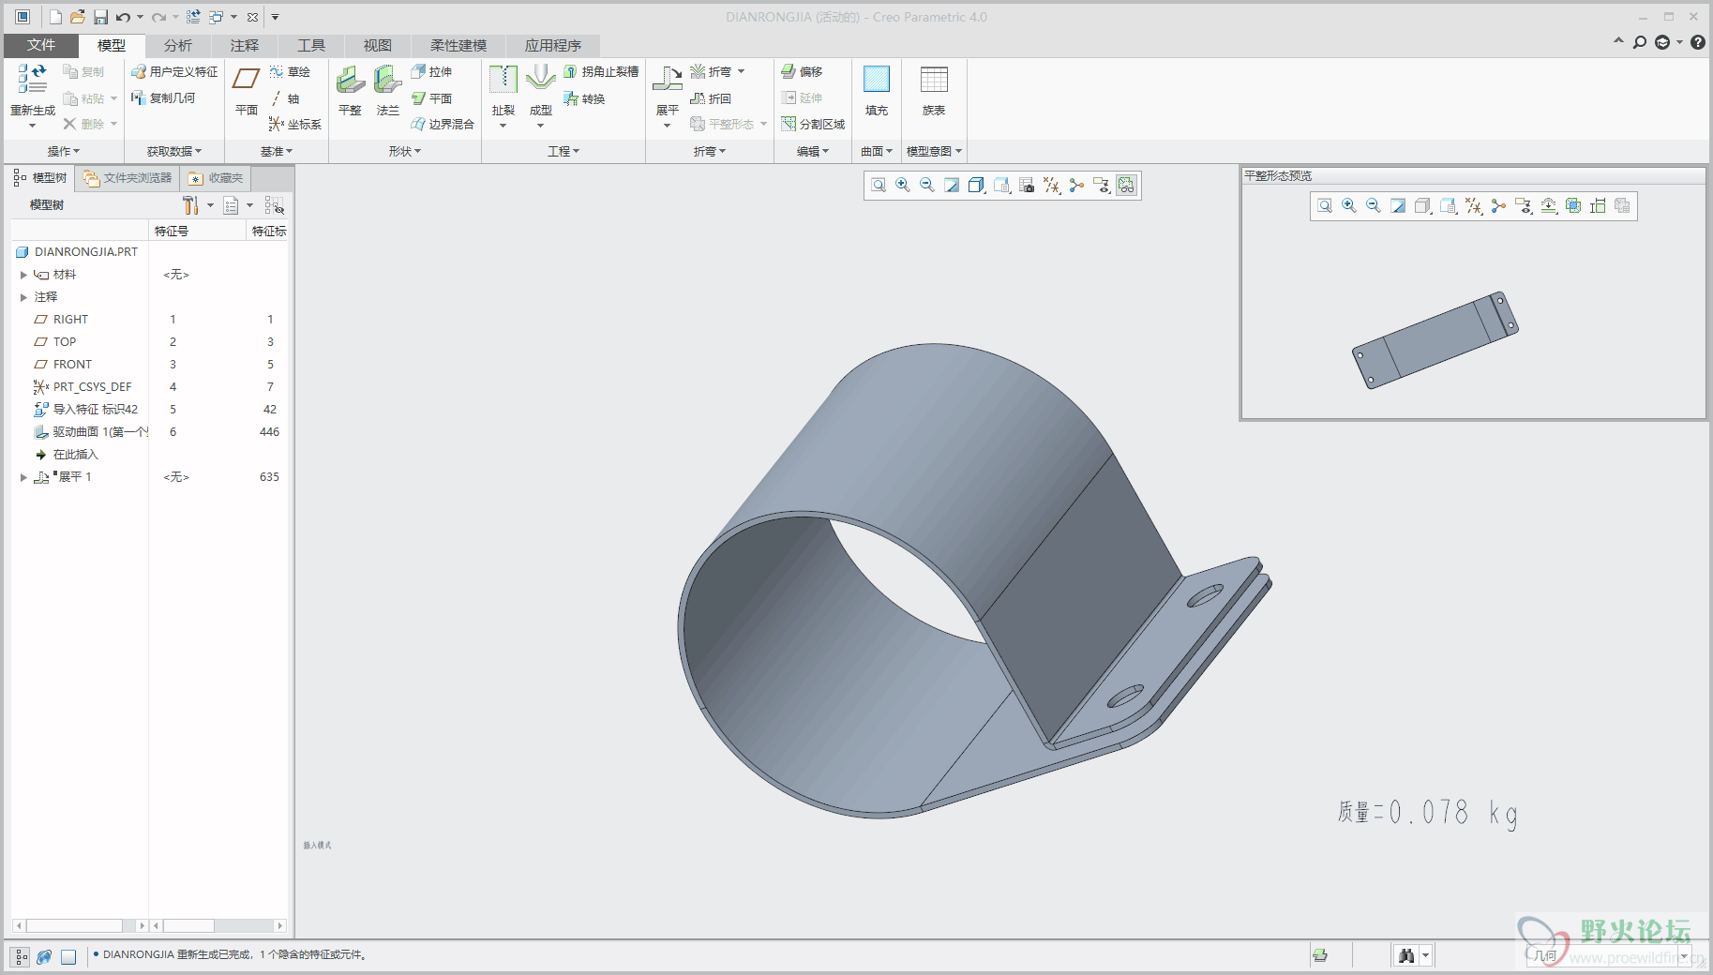Open the 收藏夹 navigator tab

coord(216,178)
